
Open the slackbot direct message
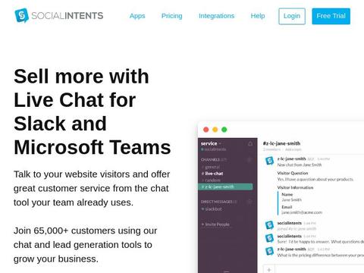pos(212,209)
